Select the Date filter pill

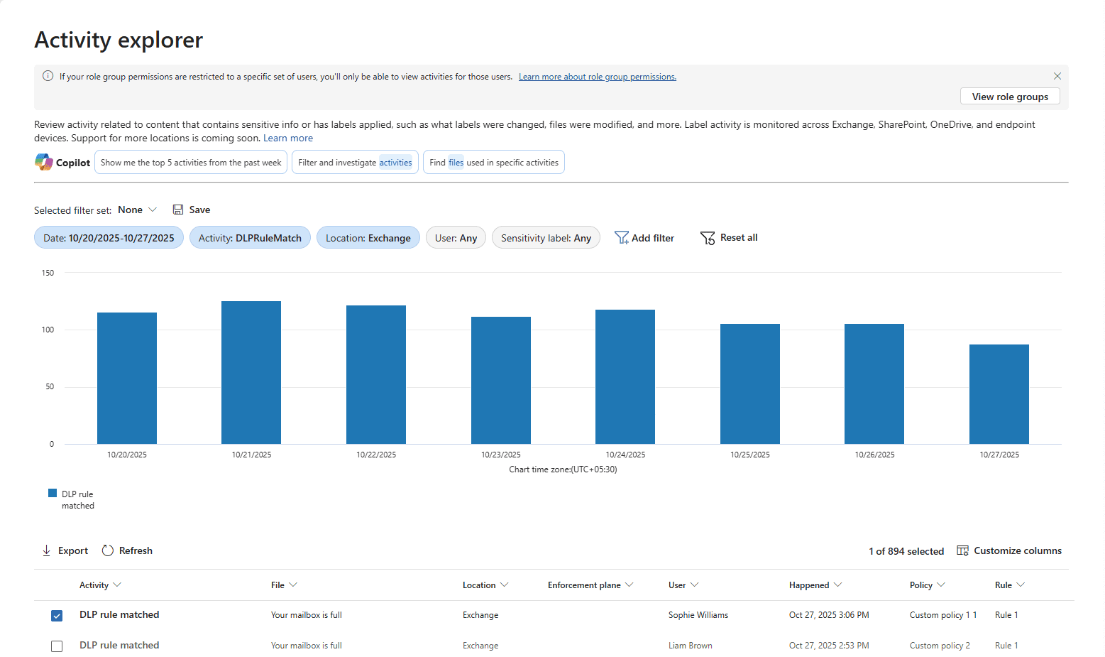[x=108, y=237]
